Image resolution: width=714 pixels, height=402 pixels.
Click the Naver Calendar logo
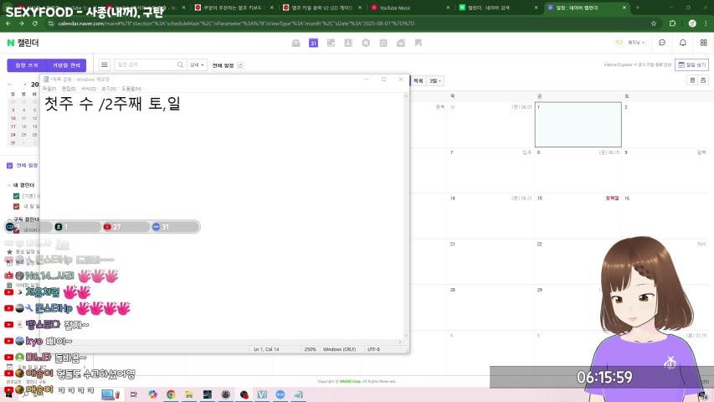pos(23,43)
